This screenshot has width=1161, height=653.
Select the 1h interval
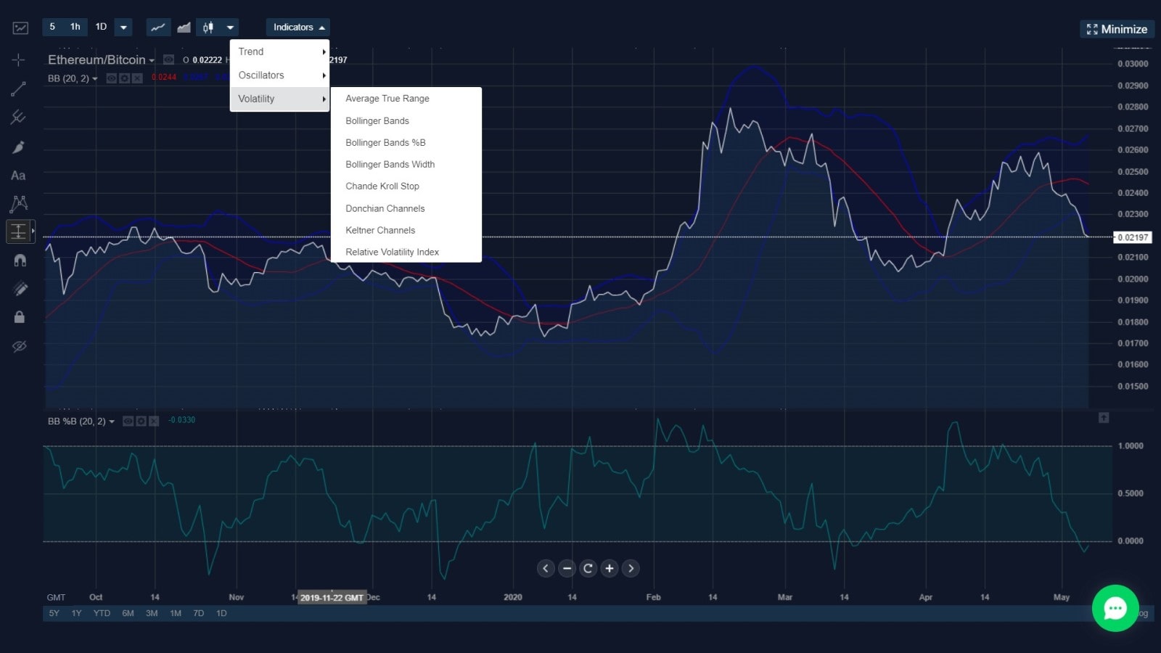click(x=75, y=27)
